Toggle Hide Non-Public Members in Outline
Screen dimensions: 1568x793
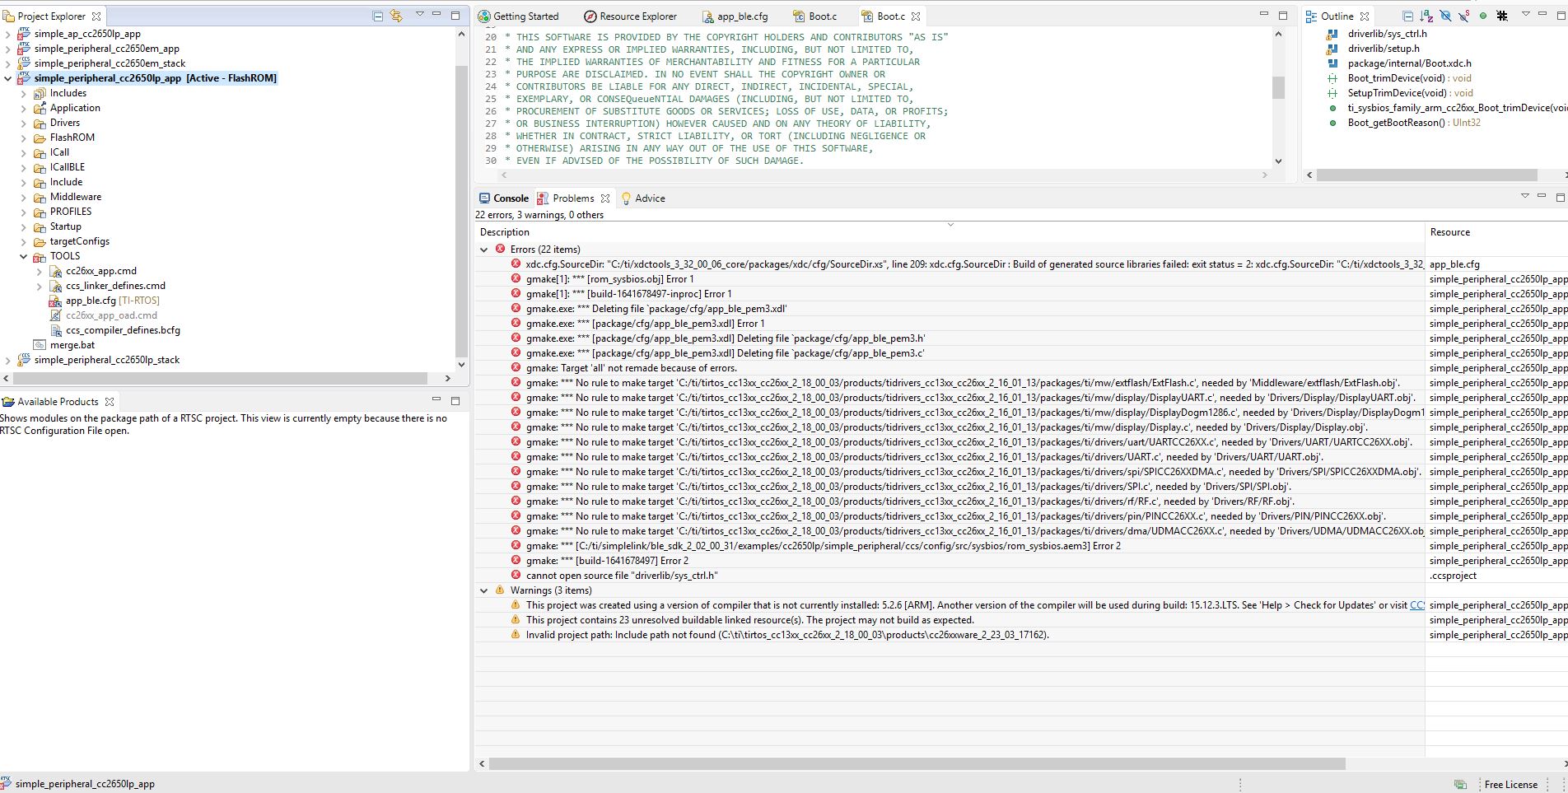[1483, 16]
